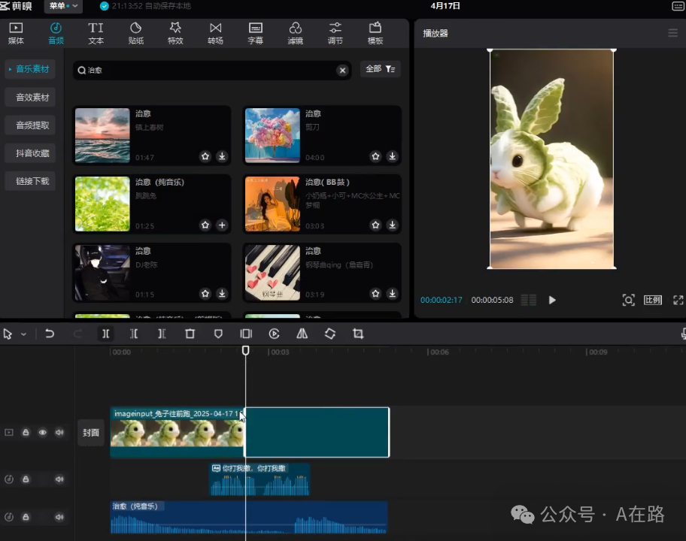
Task: Open the 菜单 dropdown menu
Action: click(63, 6)
